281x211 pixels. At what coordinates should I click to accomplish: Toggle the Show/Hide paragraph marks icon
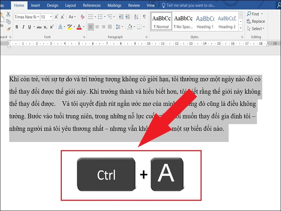tap(144, 17)
